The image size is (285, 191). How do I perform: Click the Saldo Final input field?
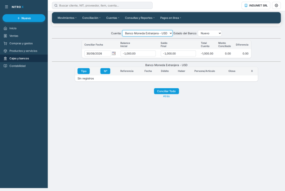click(x=178, y=54)
